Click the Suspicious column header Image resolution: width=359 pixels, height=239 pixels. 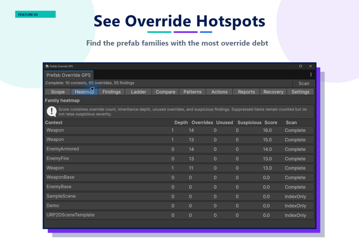click(x=250, y=122)
